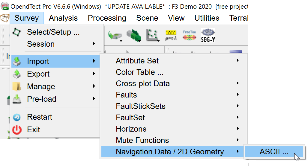Click Utilities in the menu bar
This screenshot has width=308, height=166.
point(207,18)
